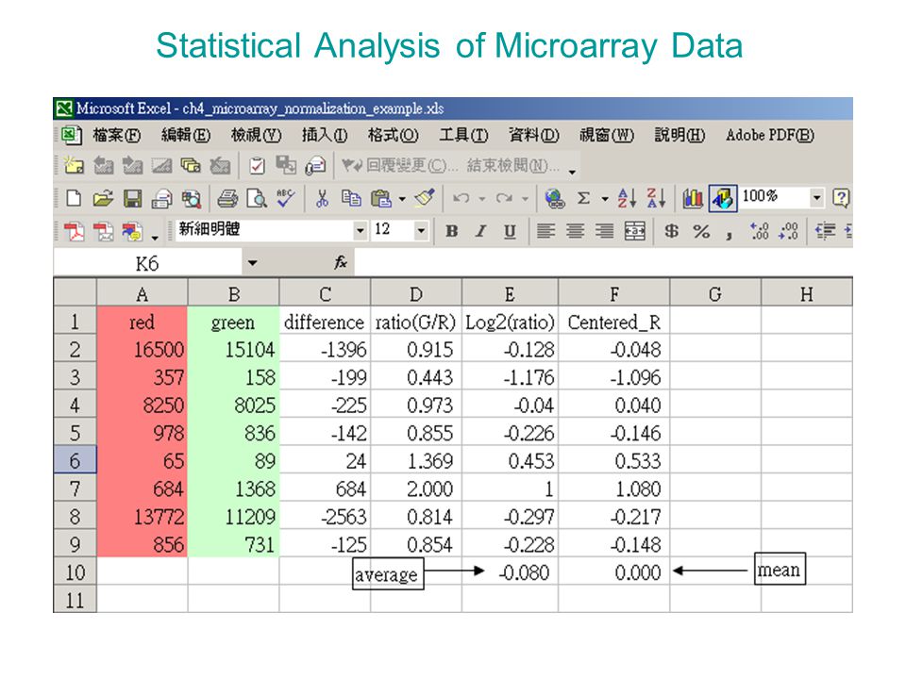Screen dimensions: 906x679
Task: Toggle Underline formatting button
Action: pos(509,232)
